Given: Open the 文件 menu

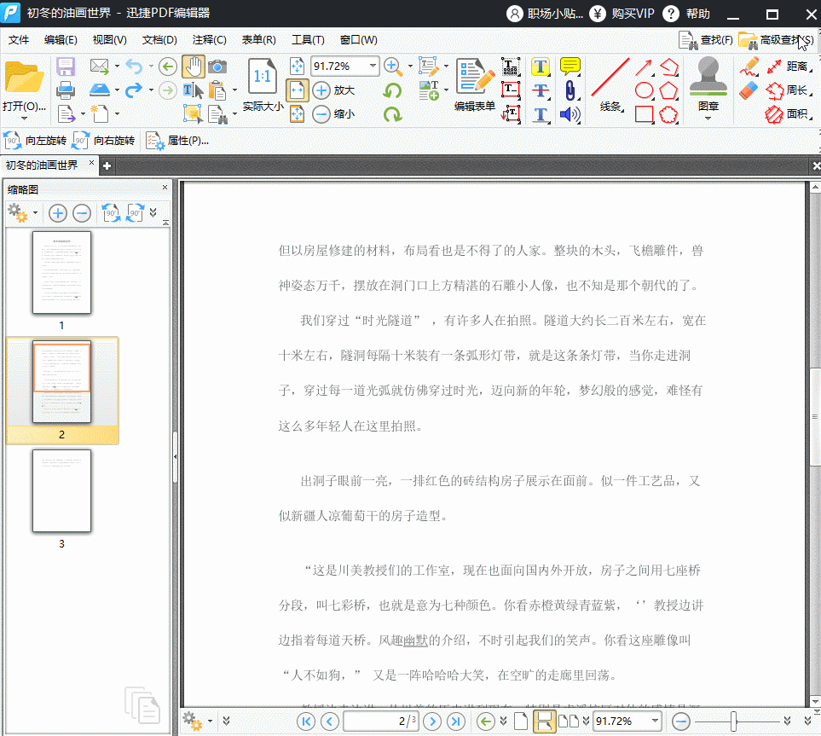Looking at the screenshot, I should (x=19, y=40).
